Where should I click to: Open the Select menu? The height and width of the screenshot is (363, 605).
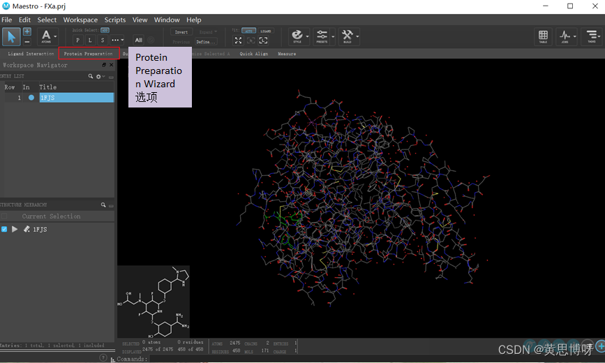click(x=47, y=20)
